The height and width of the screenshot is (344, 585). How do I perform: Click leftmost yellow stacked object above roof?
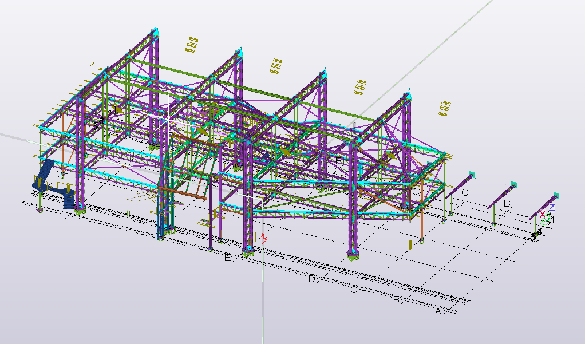coord(192,44)
